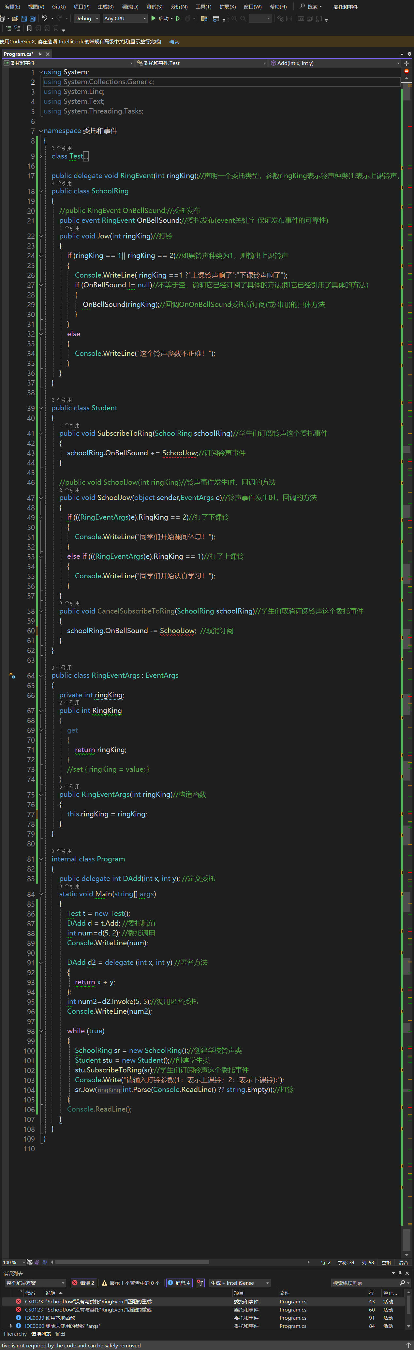414x1350 pixels.
Task: Open the Debug configuration dropdown
Action: point(86,18)
